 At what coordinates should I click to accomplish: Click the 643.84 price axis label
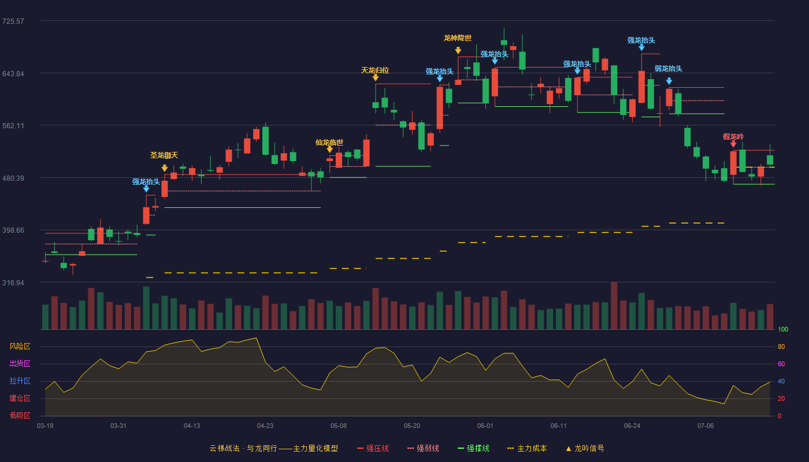coord(13,73)
